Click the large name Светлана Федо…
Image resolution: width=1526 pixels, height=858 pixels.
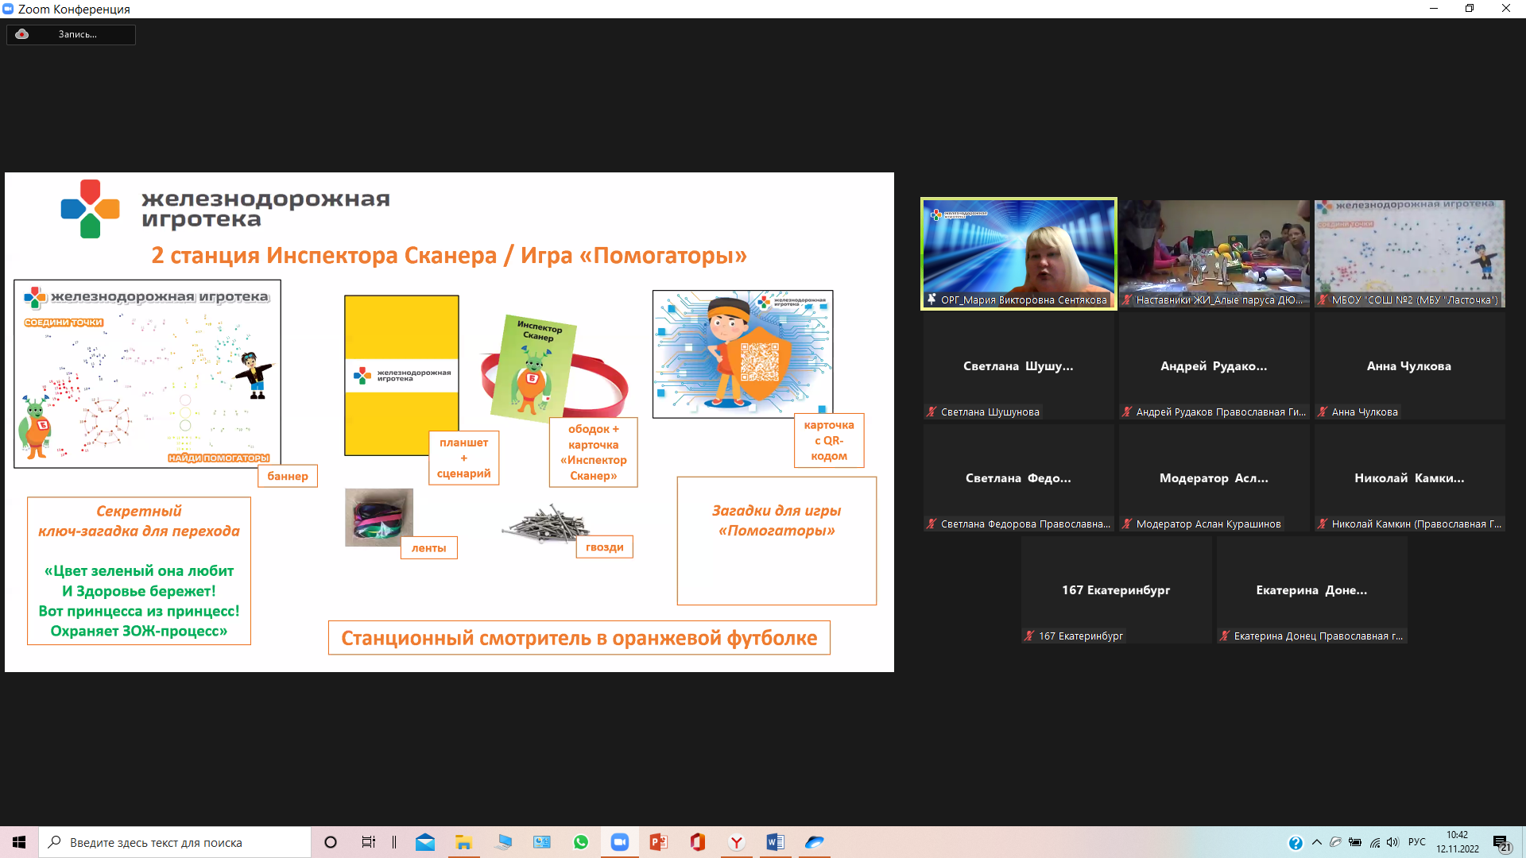click(1018, 478)
